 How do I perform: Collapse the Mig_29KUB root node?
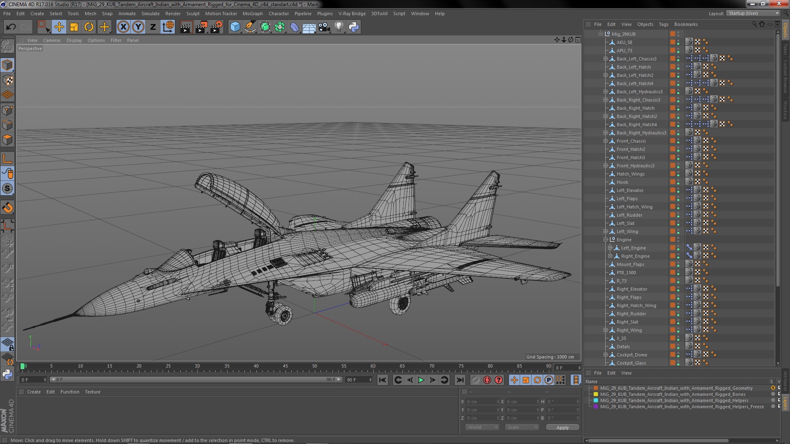coord(600,34)
